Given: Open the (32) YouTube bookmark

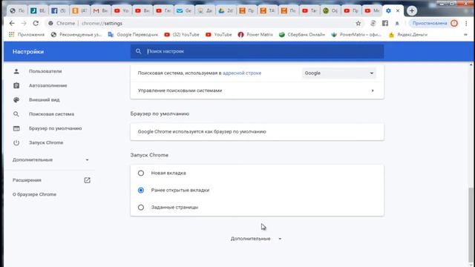Looking at the screenshot, I should (182, 35).
